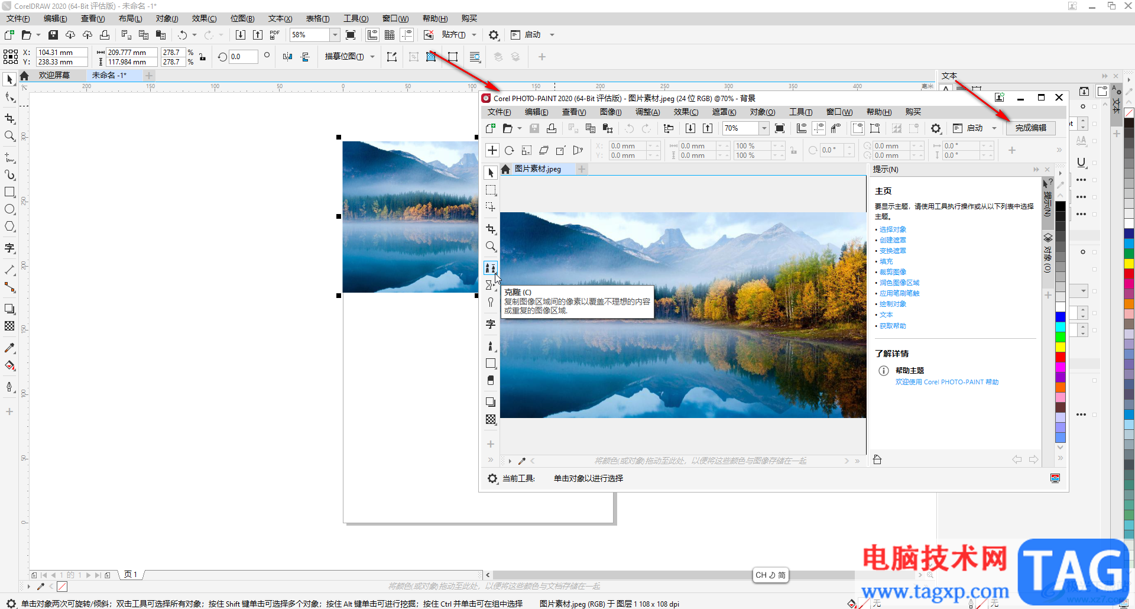This screenshot has width=1135, height=609.
Task: Select the Interactive Fill tool in CorelDRAW
Action: (9, 365)
